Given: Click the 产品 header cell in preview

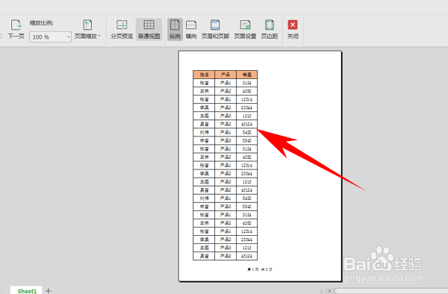Looking at the screenshot, I should click(225, 75).
